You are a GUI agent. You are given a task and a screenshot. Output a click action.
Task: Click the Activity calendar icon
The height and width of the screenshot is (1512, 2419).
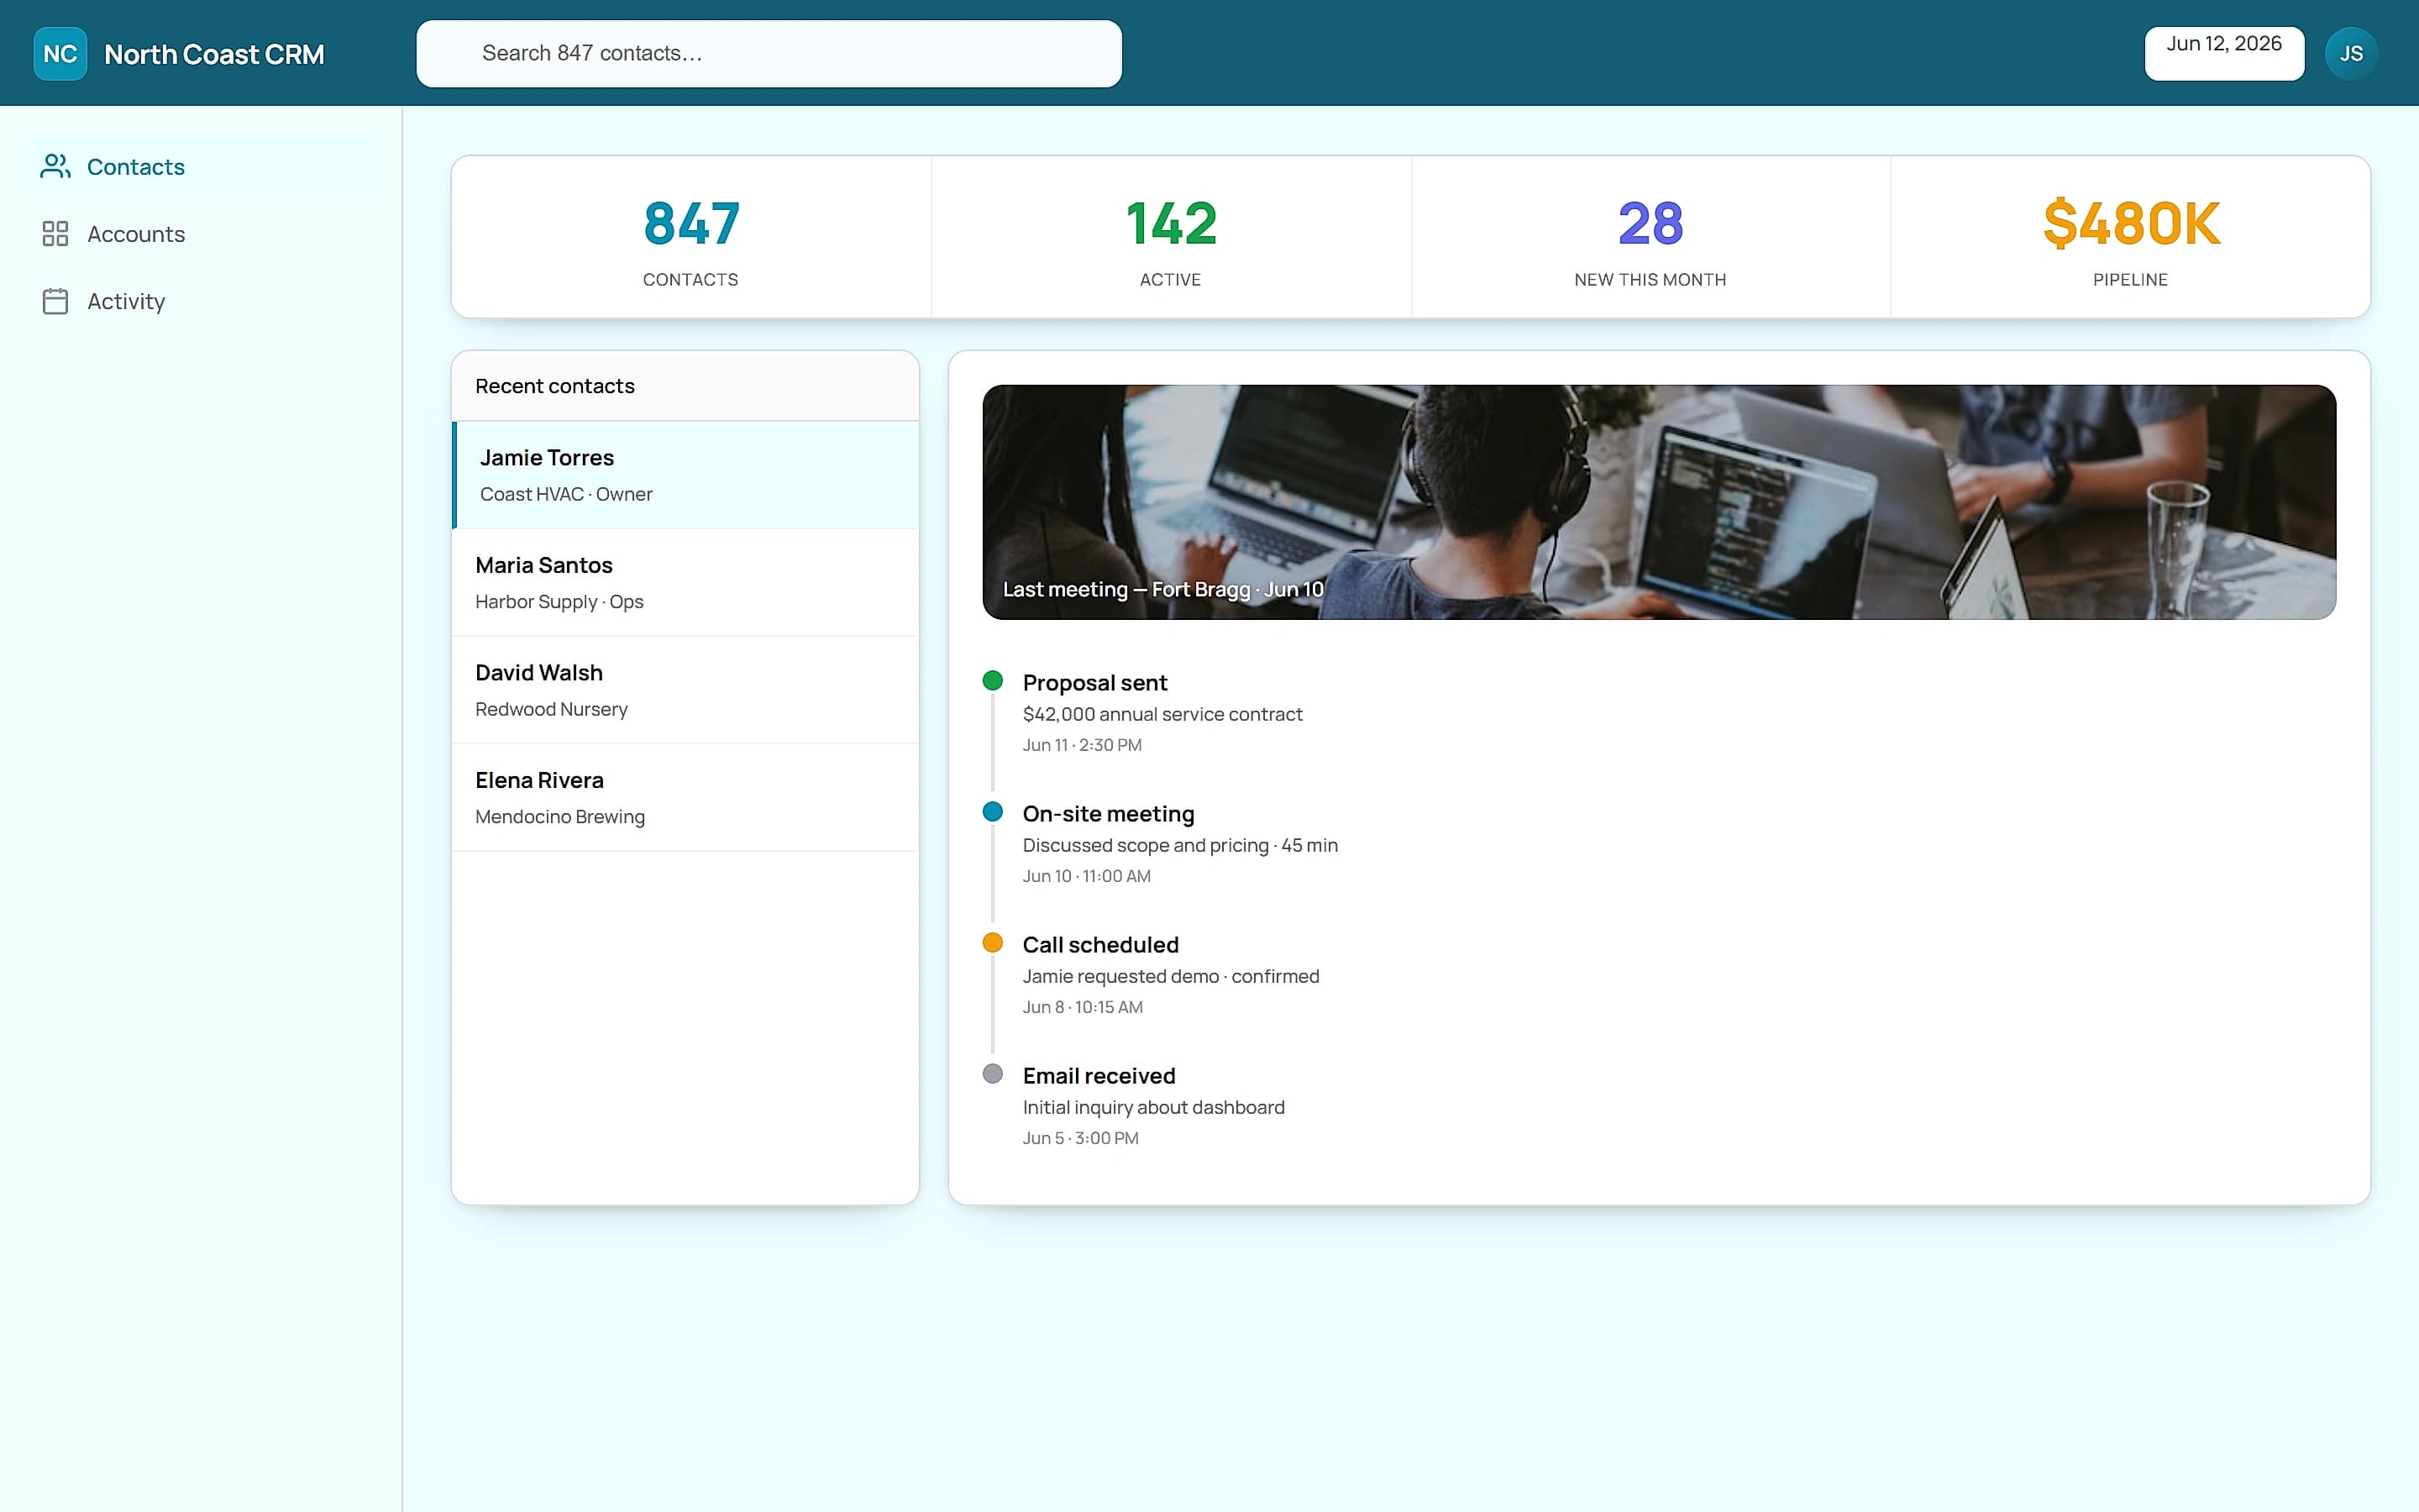coord(56,301)
